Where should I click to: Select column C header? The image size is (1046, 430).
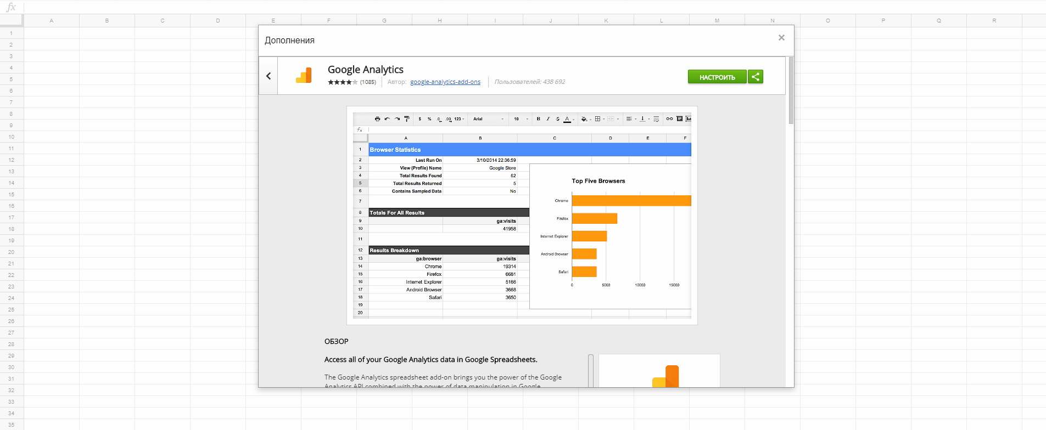point(163,21)
